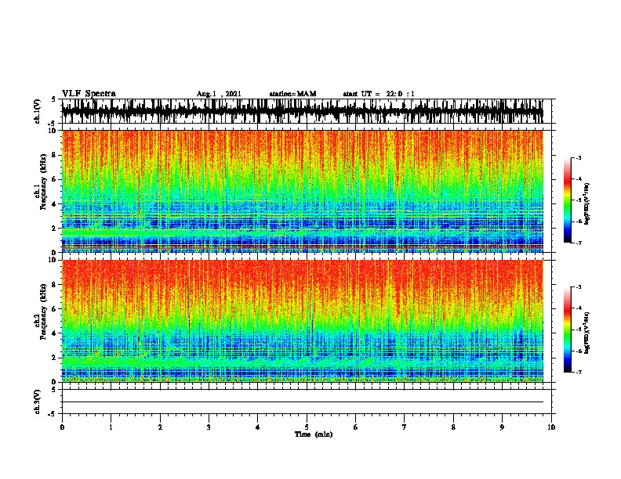
Task: Click "-3" on ch.1 color bar
Action: (x=579, y=157)
